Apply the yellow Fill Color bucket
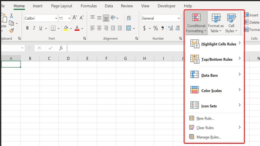 tap(66, 28)
